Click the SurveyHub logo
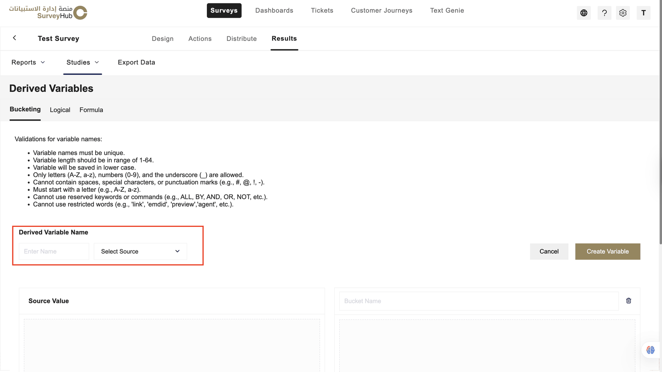Image resolution: width=662 pixels, height=372 pixels. (x=48, y=12)
